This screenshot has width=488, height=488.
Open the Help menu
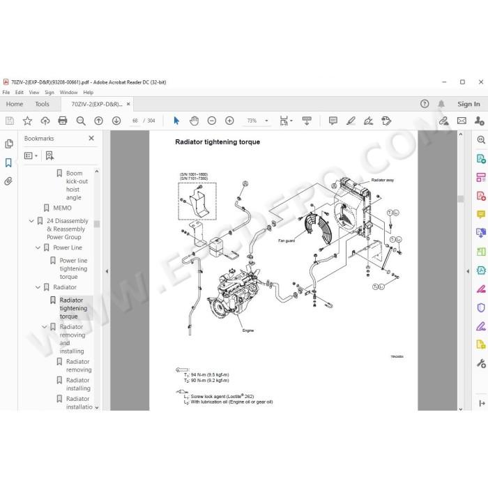tap(88, 93)
